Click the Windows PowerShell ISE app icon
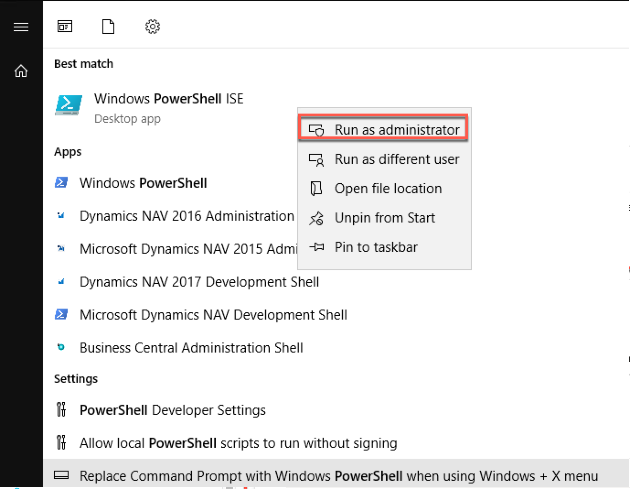Image resolution: width=630 pixels, height=489 pixels. 69,105
